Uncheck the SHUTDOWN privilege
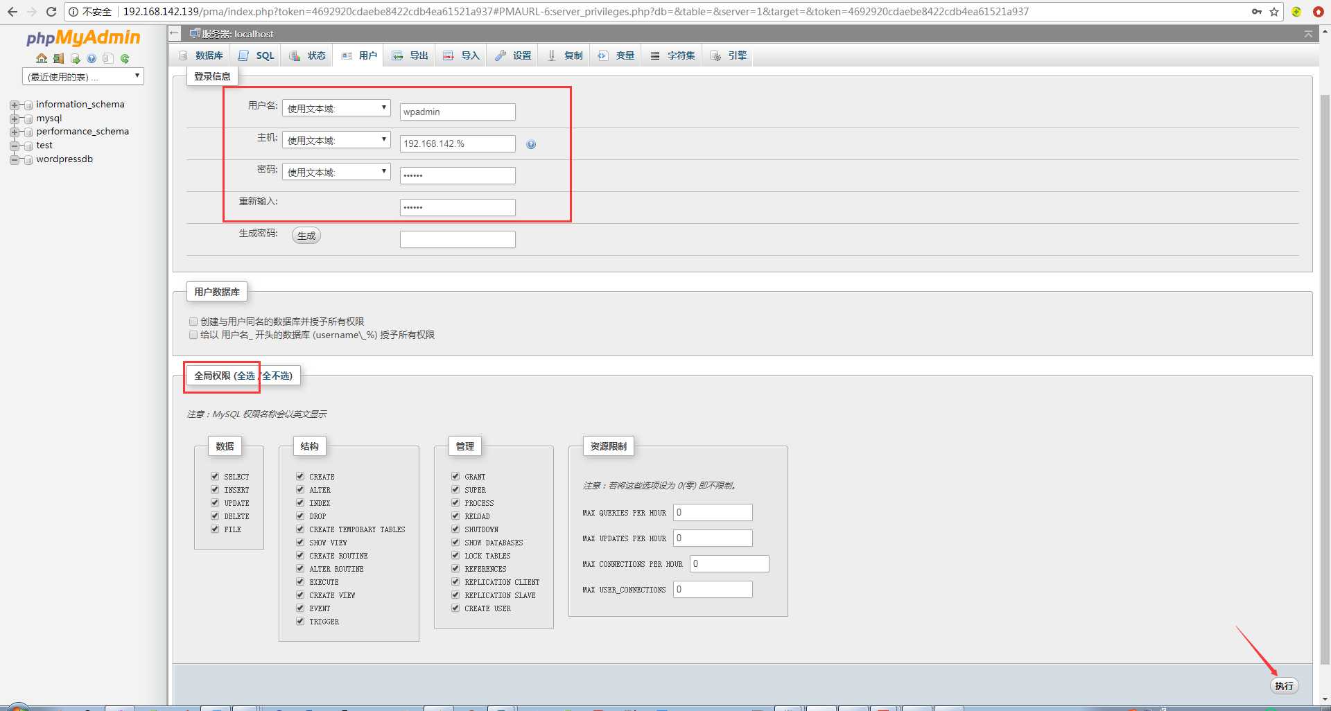This screenshot has height=711, width=1331. click(455, 529)
